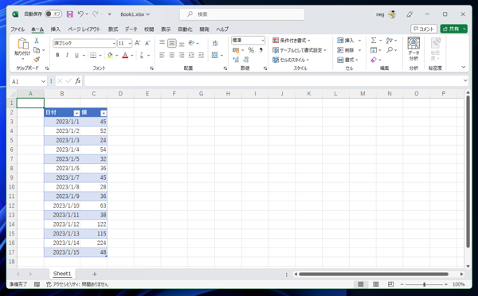Click the Clear eraser icon

[374, 60]
